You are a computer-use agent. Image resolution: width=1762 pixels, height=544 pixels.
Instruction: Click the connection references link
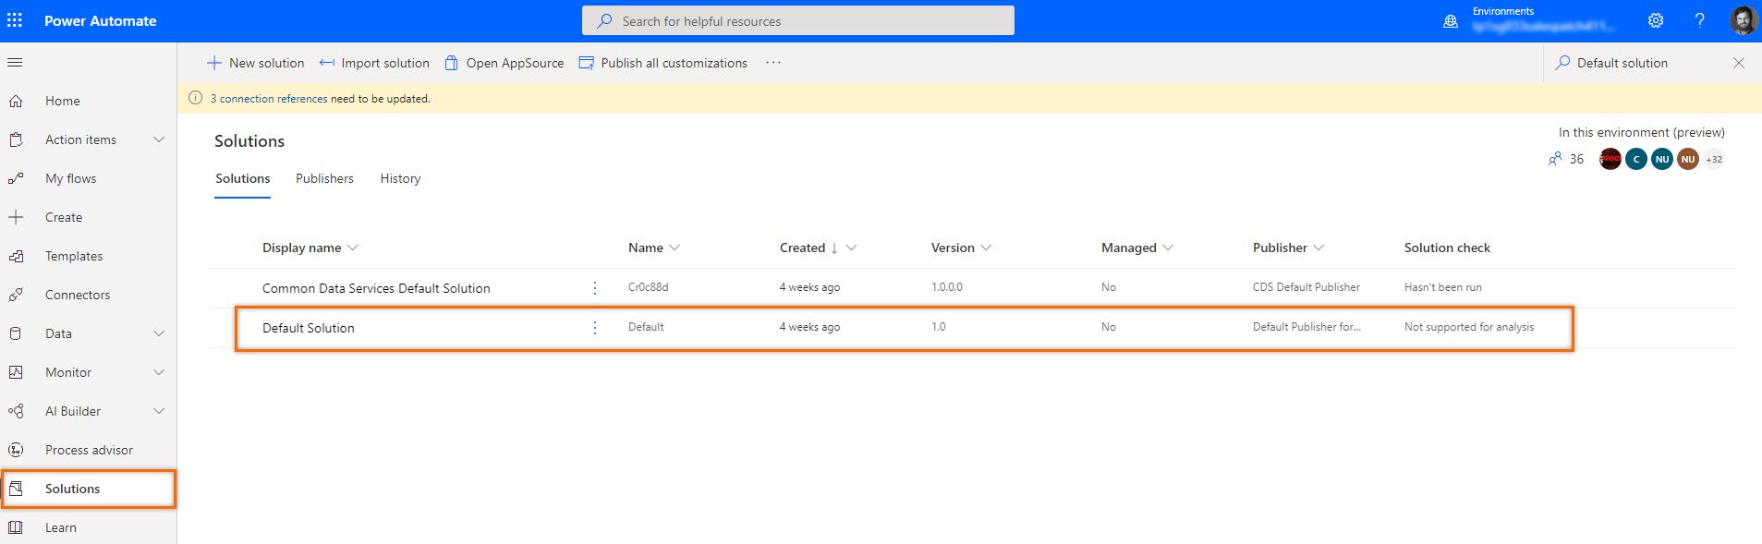pyautogui.click(x=269, y=99)
